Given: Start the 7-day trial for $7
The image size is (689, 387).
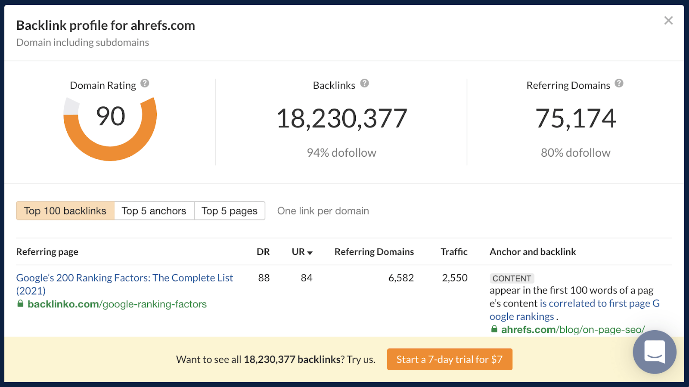Looking at the screenshot, I should point(450,359).
